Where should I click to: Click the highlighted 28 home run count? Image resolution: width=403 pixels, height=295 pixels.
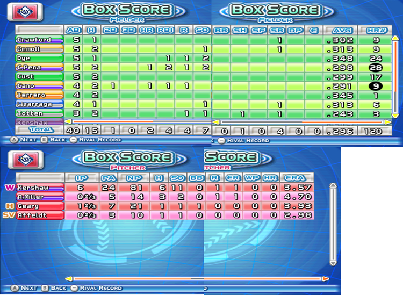click(x=376, y=68)
